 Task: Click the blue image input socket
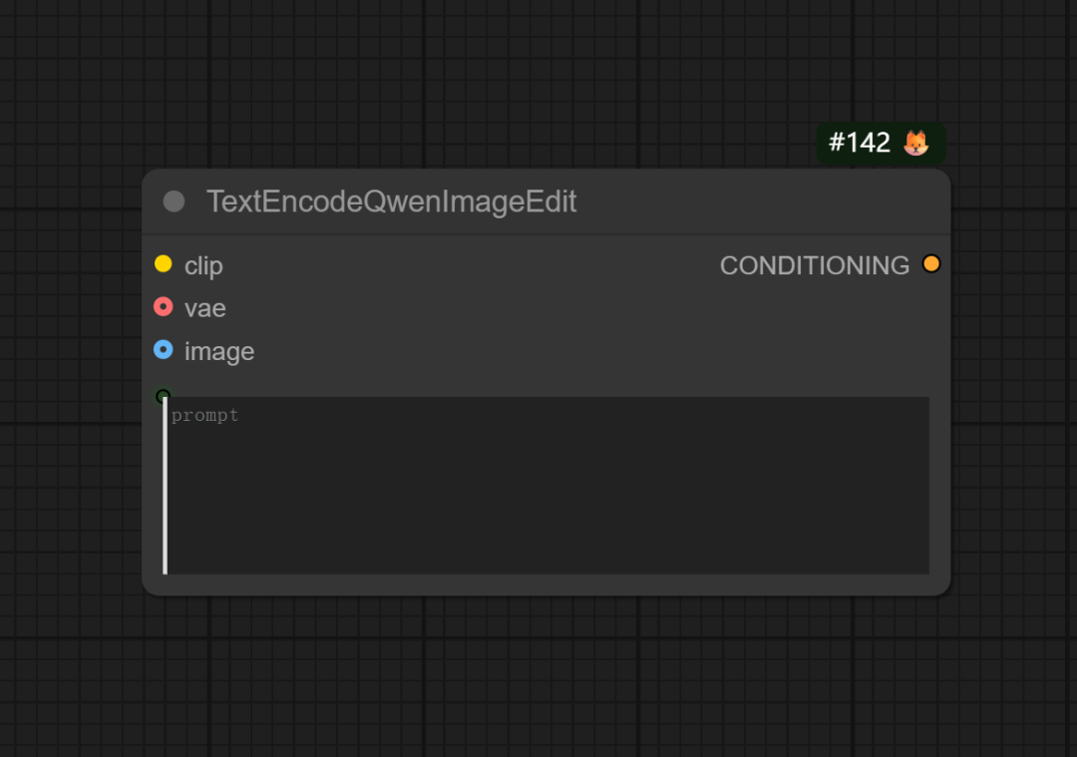(x=164, y=350)
